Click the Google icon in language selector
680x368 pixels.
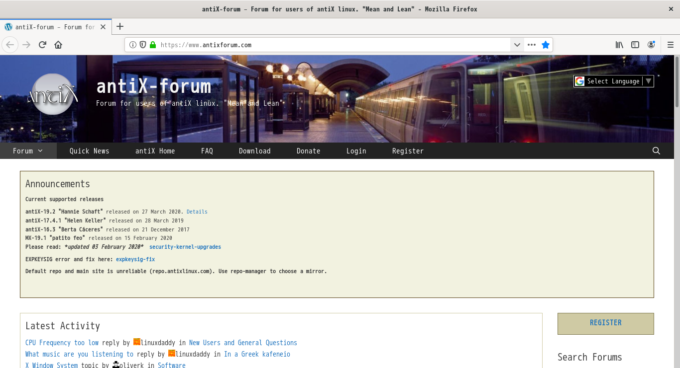coord(579,81)
